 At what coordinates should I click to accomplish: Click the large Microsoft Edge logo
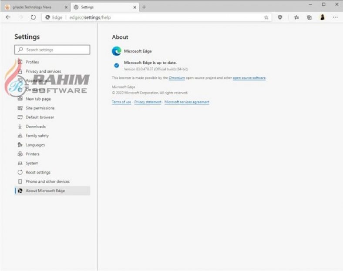(x=116, y=51)
